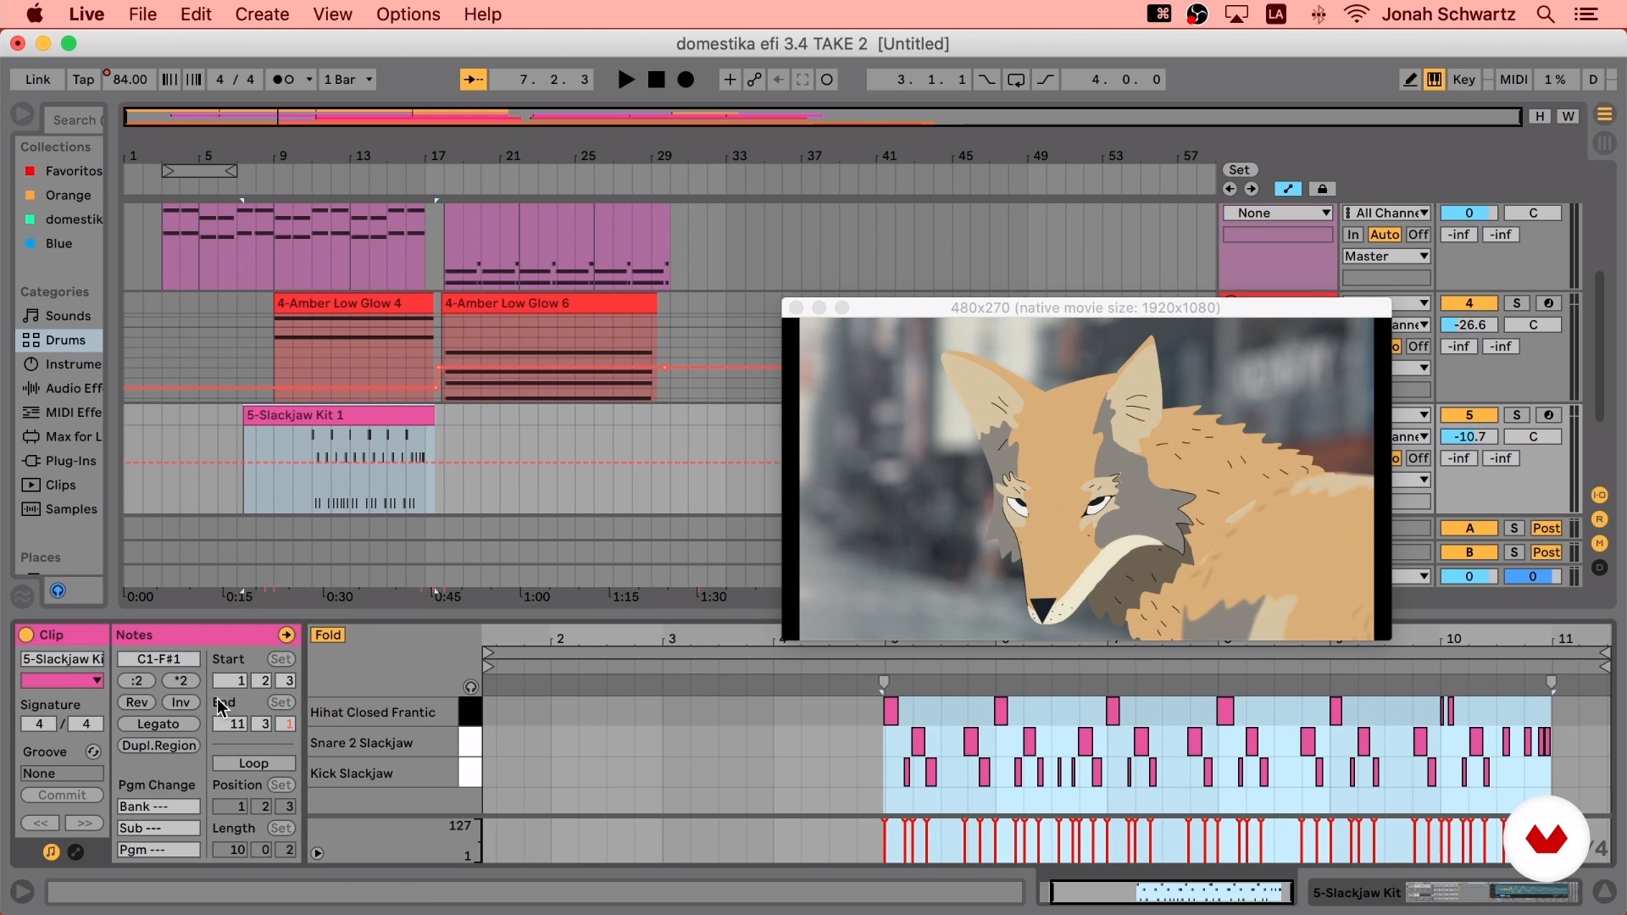Adjust track 4 volume -26.6 field
This screenshot has width=1627, height=915.
pos(1469,325)
